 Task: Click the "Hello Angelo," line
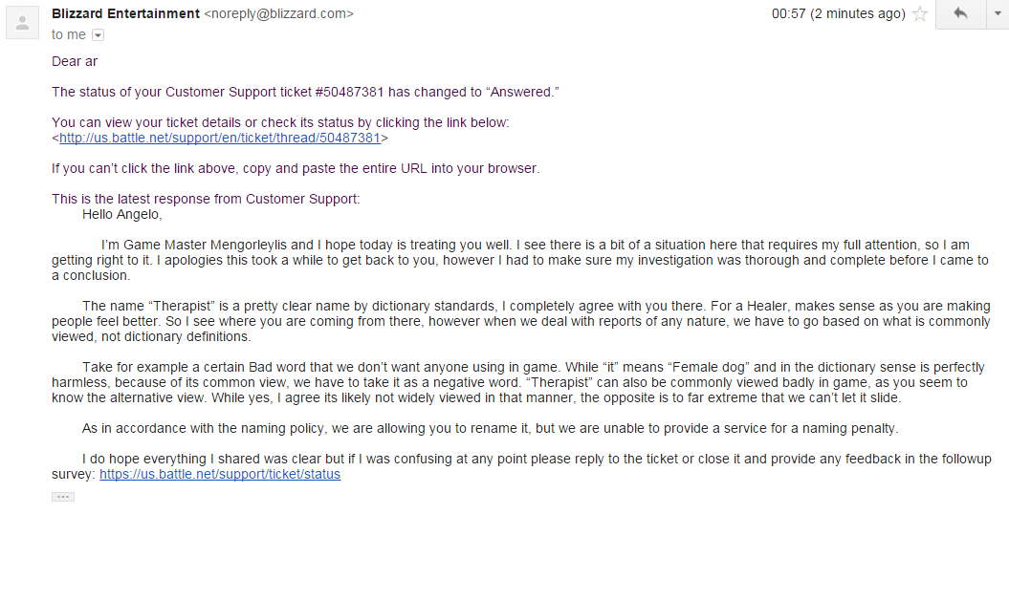click(122, 214)
